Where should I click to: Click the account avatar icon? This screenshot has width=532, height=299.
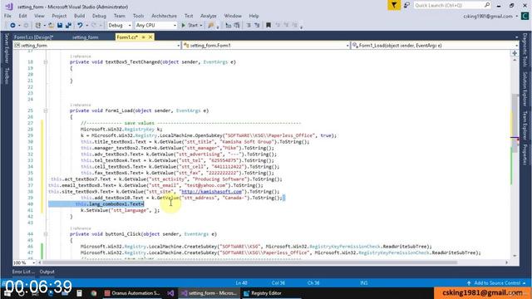click(525, 16)
